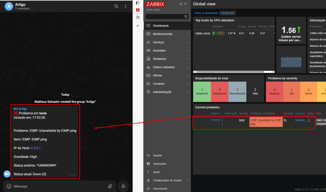Select the Global view breadcrumb tab
326x192 pixels.
(228, 13)
